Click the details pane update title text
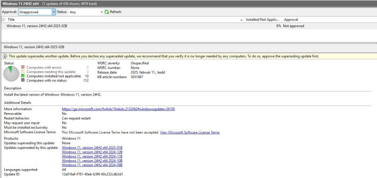Viewport: 377px width, 178px height. (34, 47)
